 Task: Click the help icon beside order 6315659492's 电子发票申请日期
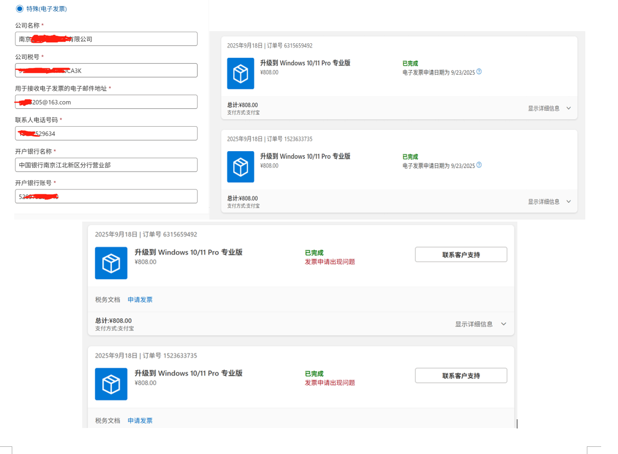point(479,72)
